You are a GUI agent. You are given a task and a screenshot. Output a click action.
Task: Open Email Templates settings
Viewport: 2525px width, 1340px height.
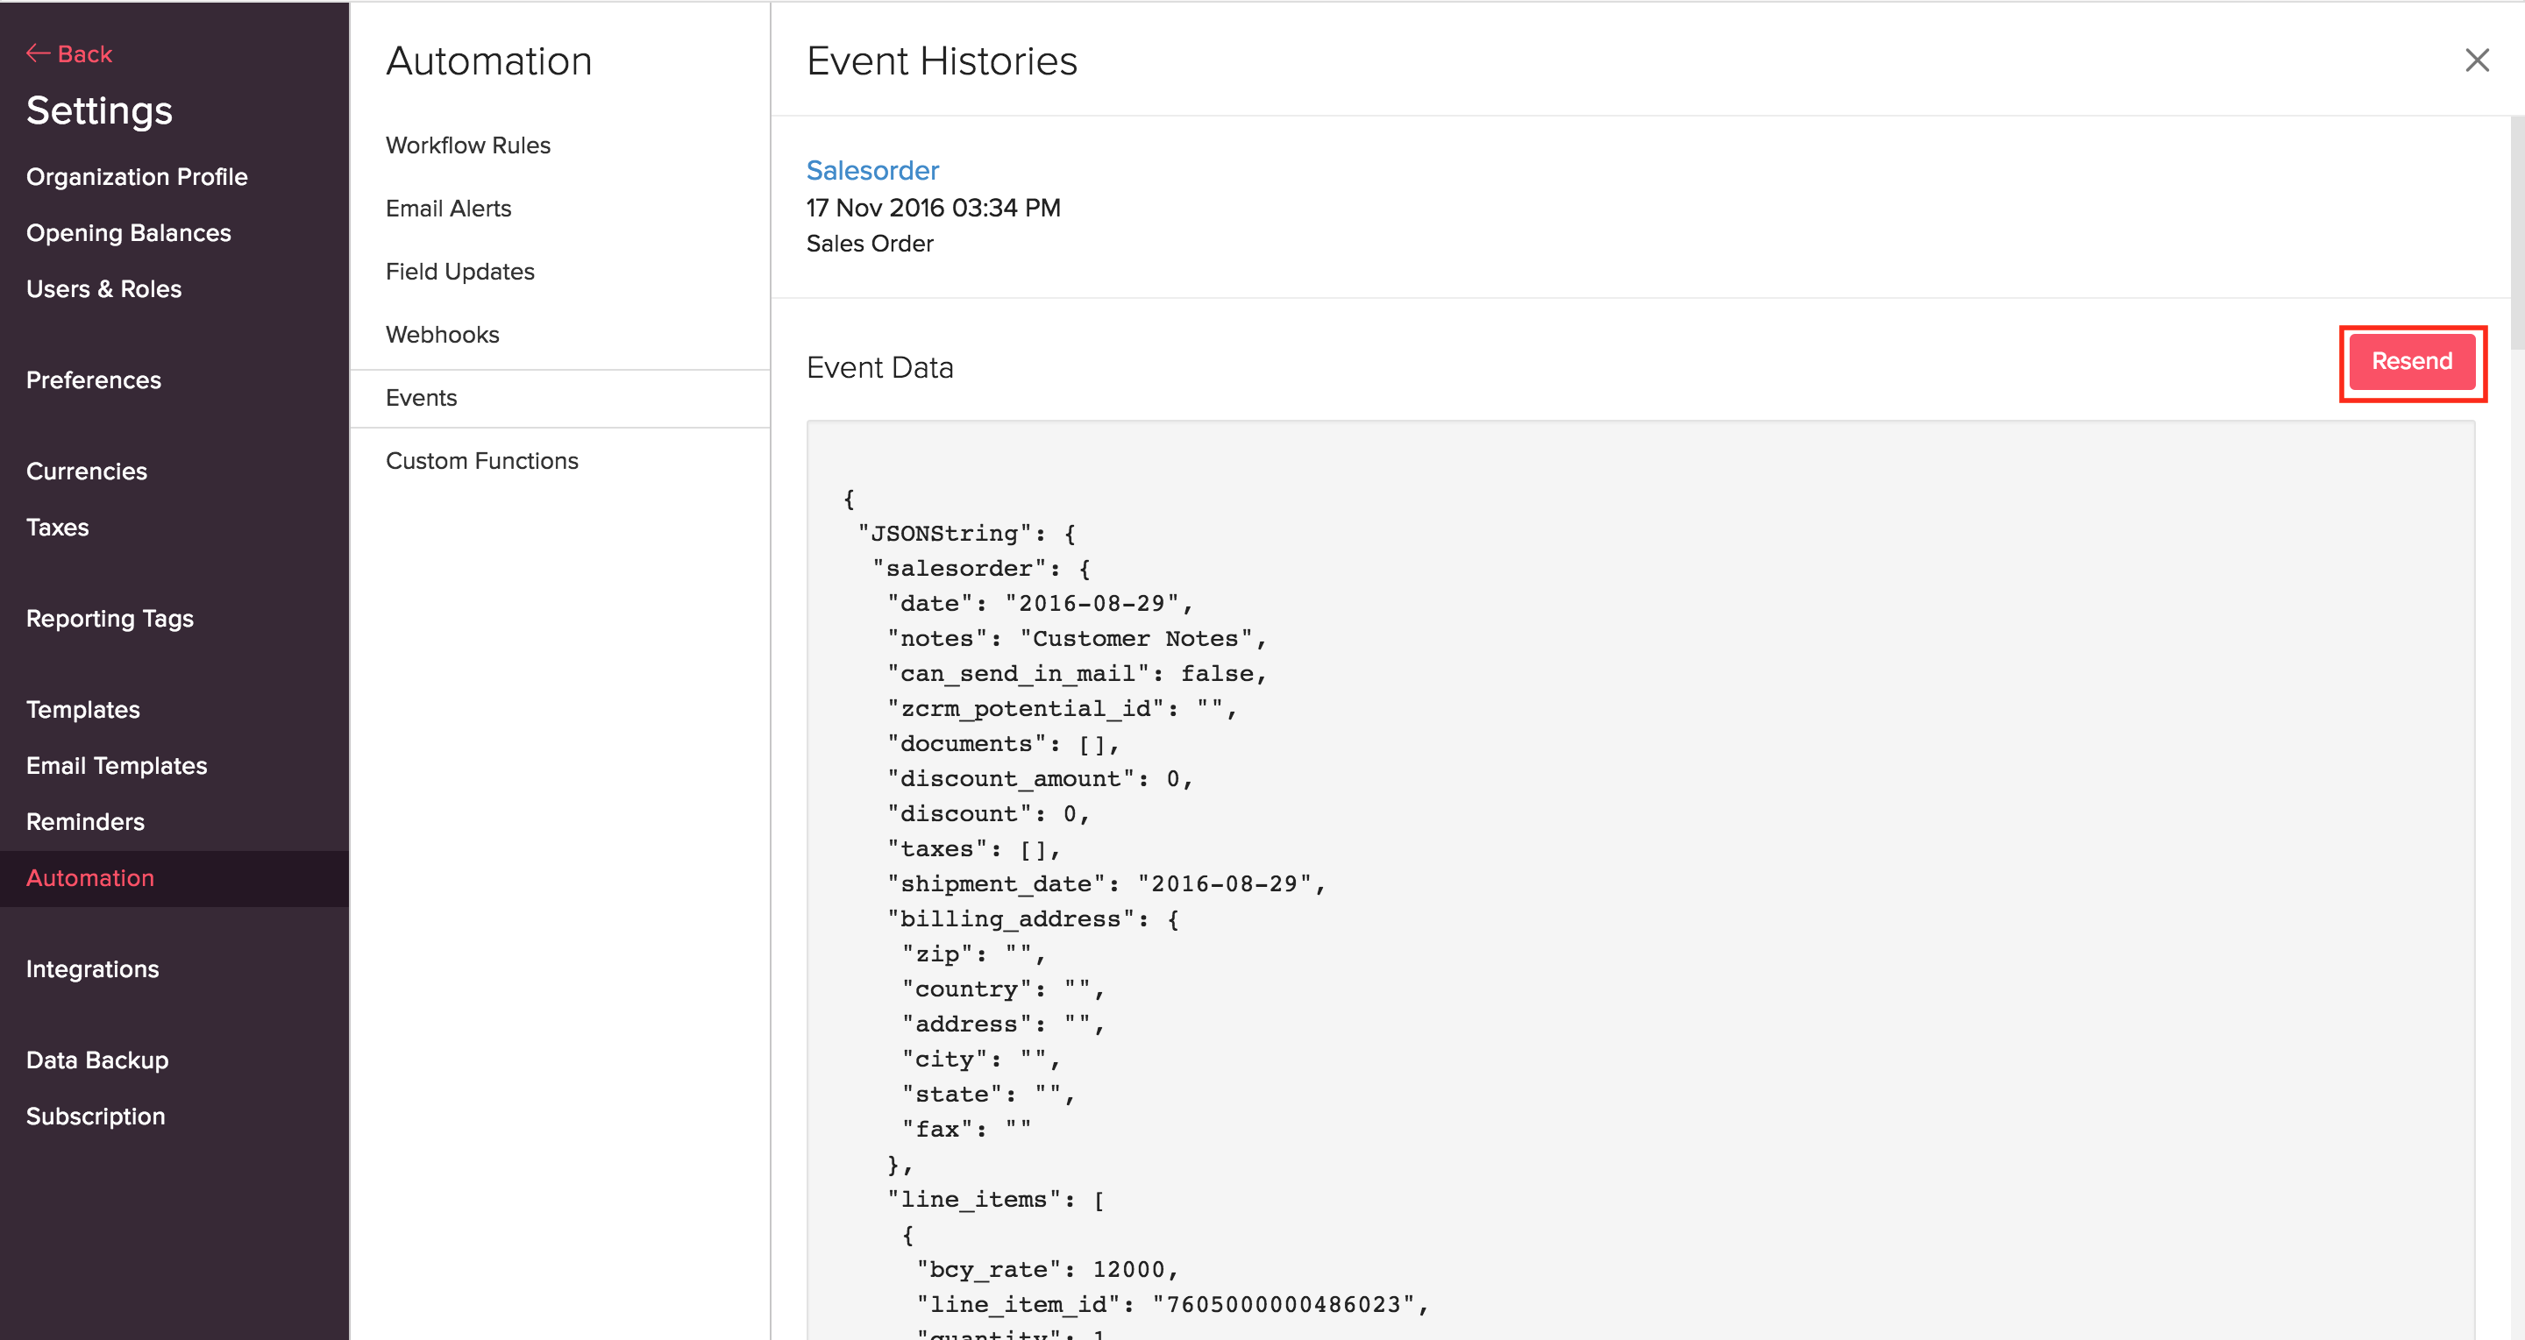[x=117, y=765]
